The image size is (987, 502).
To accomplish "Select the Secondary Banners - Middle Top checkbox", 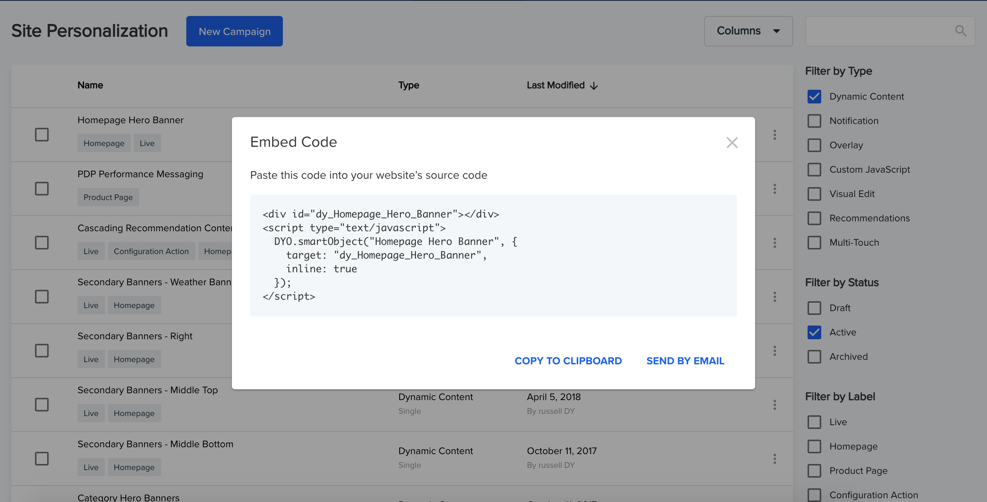I will tap(42, 405).
